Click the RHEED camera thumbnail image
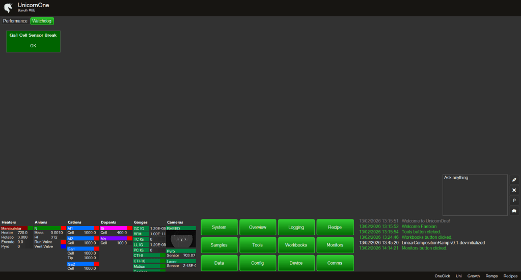The width and height of the screenshot is (521, 280). 181,239
